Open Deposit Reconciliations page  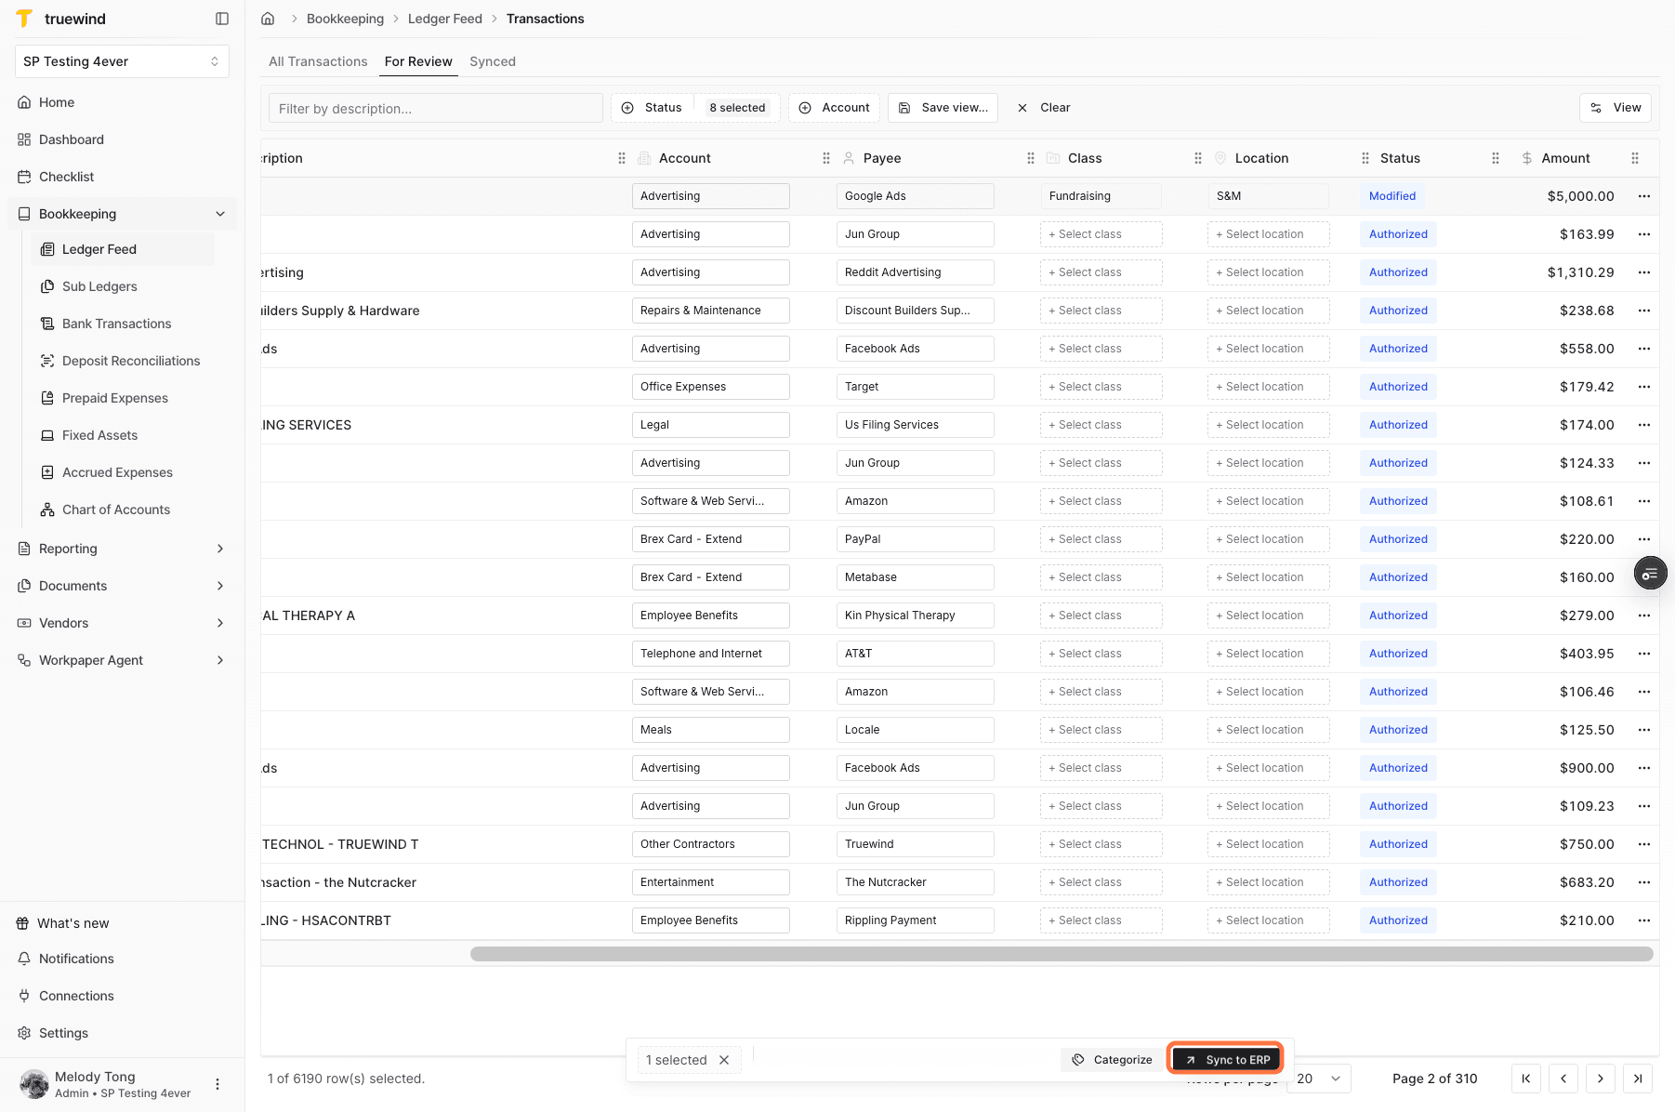(123, 361)
